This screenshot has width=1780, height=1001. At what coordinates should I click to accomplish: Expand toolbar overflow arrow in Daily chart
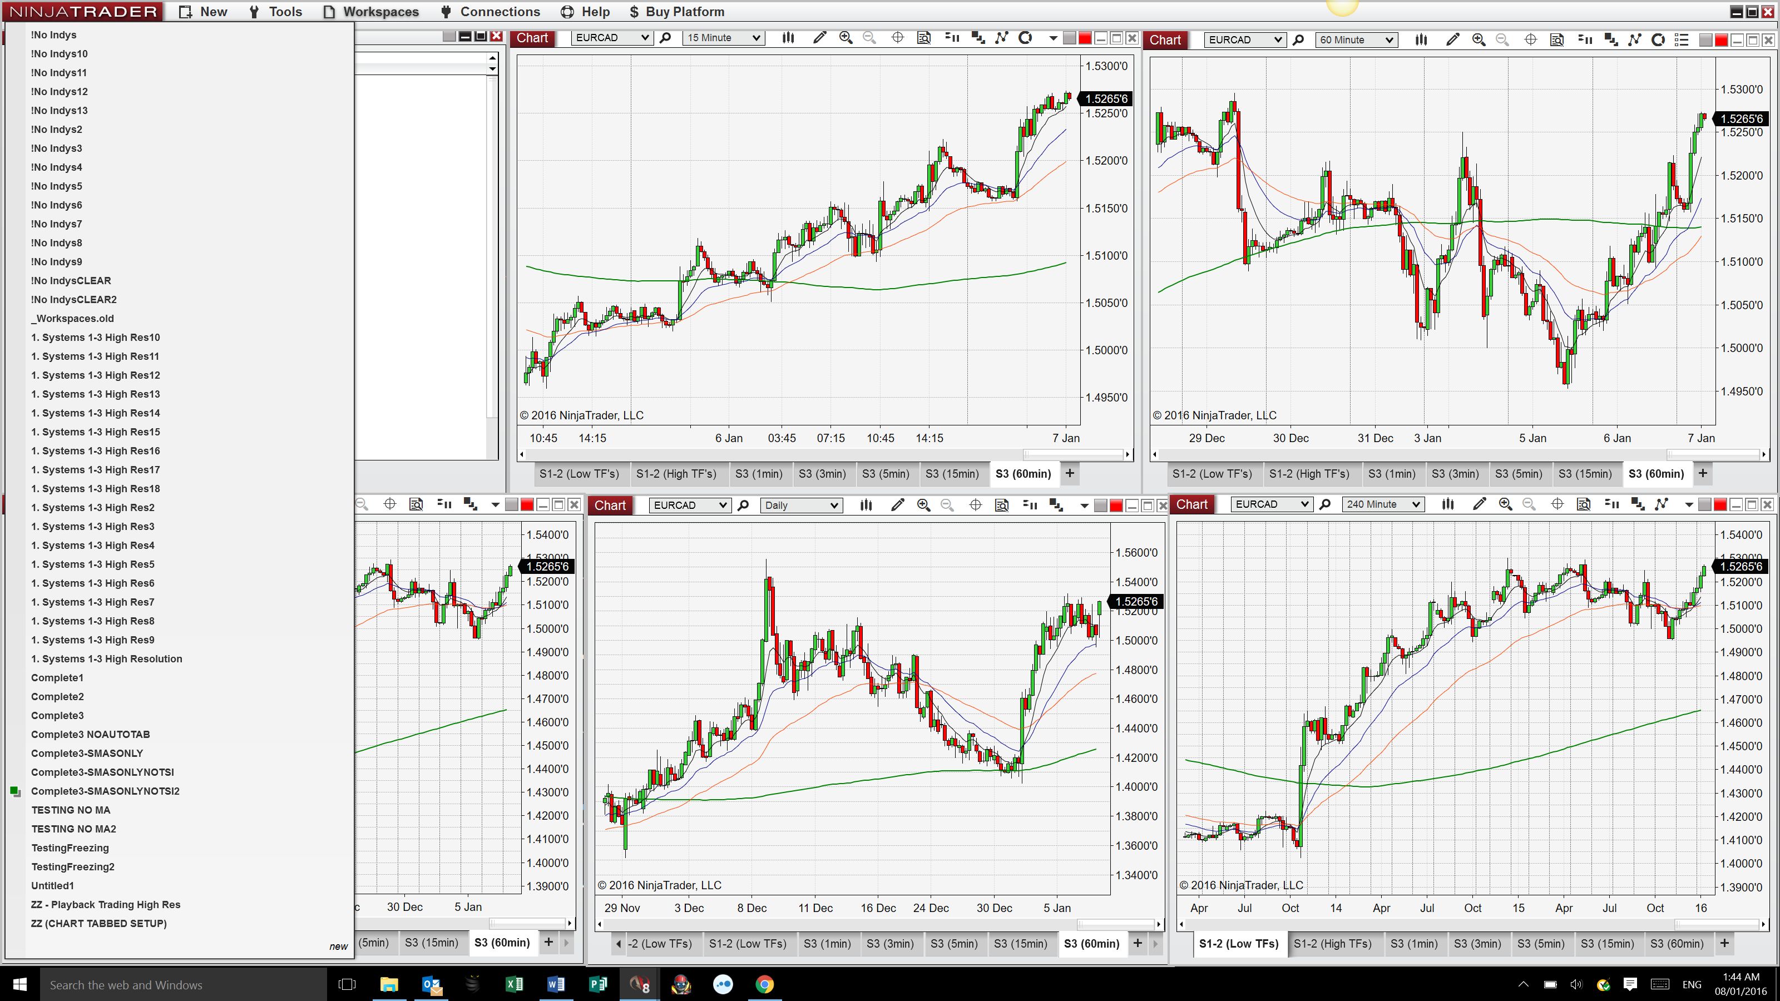click(x=1084, y=506)
